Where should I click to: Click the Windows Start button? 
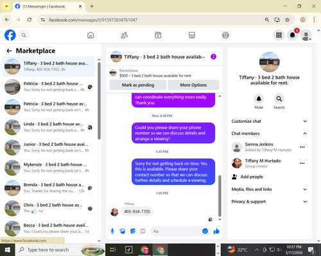pyautogui.click(x=7, y=250)
